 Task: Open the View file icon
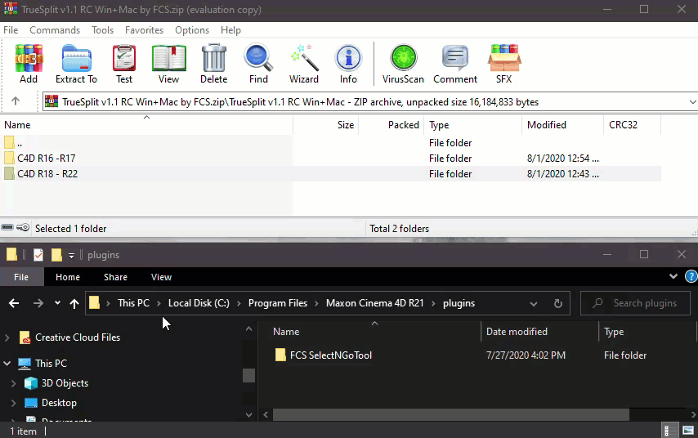[168, 58]
